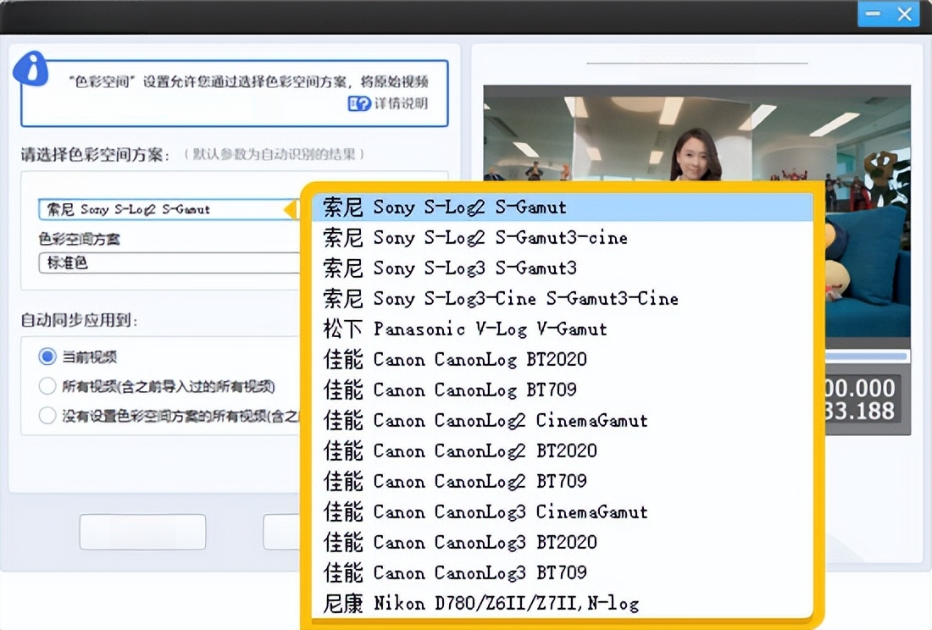Open the 详情说明 help link
The width and height of the screenshot is (932, 630).
[387, 104]
